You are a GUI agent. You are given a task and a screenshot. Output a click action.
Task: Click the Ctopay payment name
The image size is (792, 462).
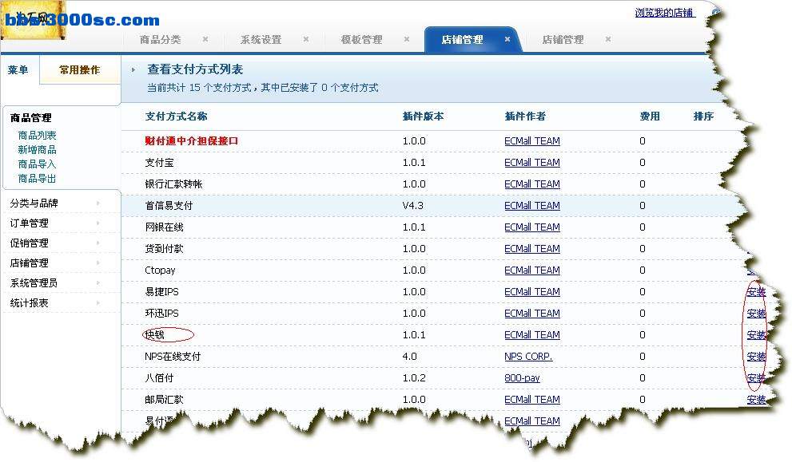[160, 270]
